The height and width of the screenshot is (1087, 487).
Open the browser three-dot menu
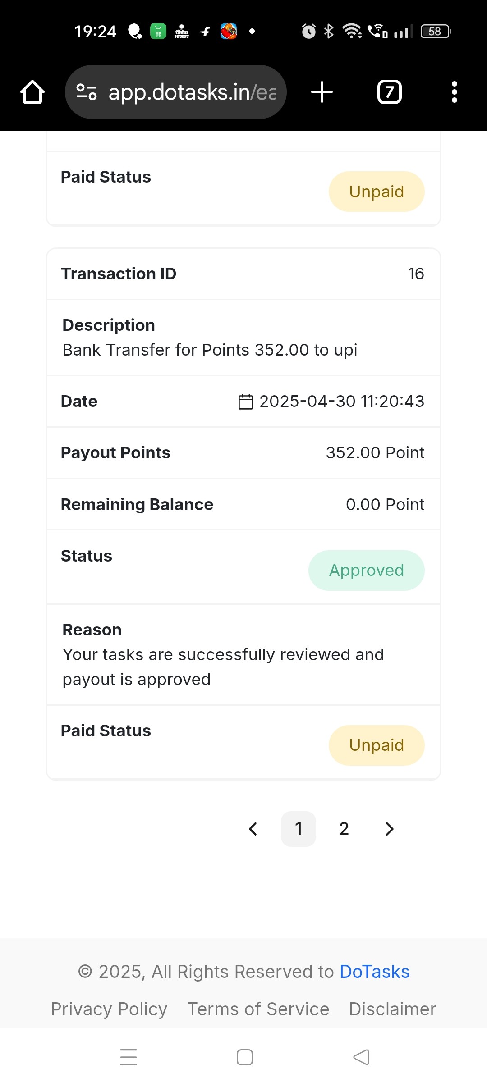pos(455,92)
